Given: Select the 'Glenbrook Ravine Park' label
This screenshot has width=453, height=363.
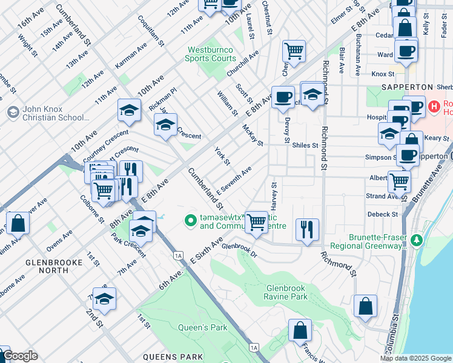Looking at the screenshot, I should pos(285,292).
